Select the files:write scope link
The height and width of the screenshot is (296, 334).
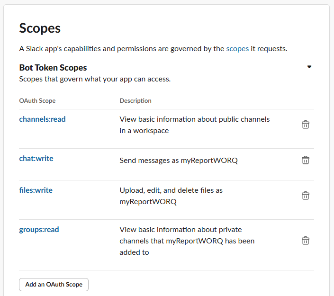36,190
